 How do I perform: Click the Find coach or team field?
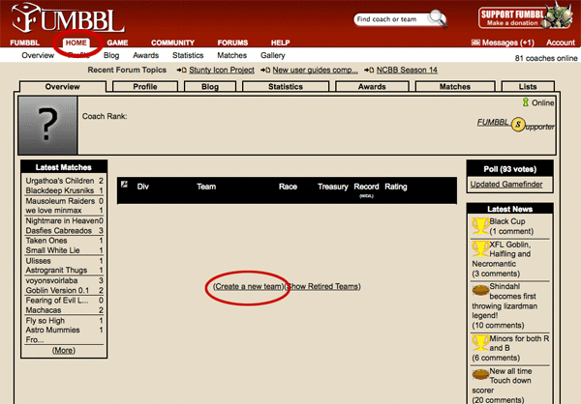[x=389, y=19]
